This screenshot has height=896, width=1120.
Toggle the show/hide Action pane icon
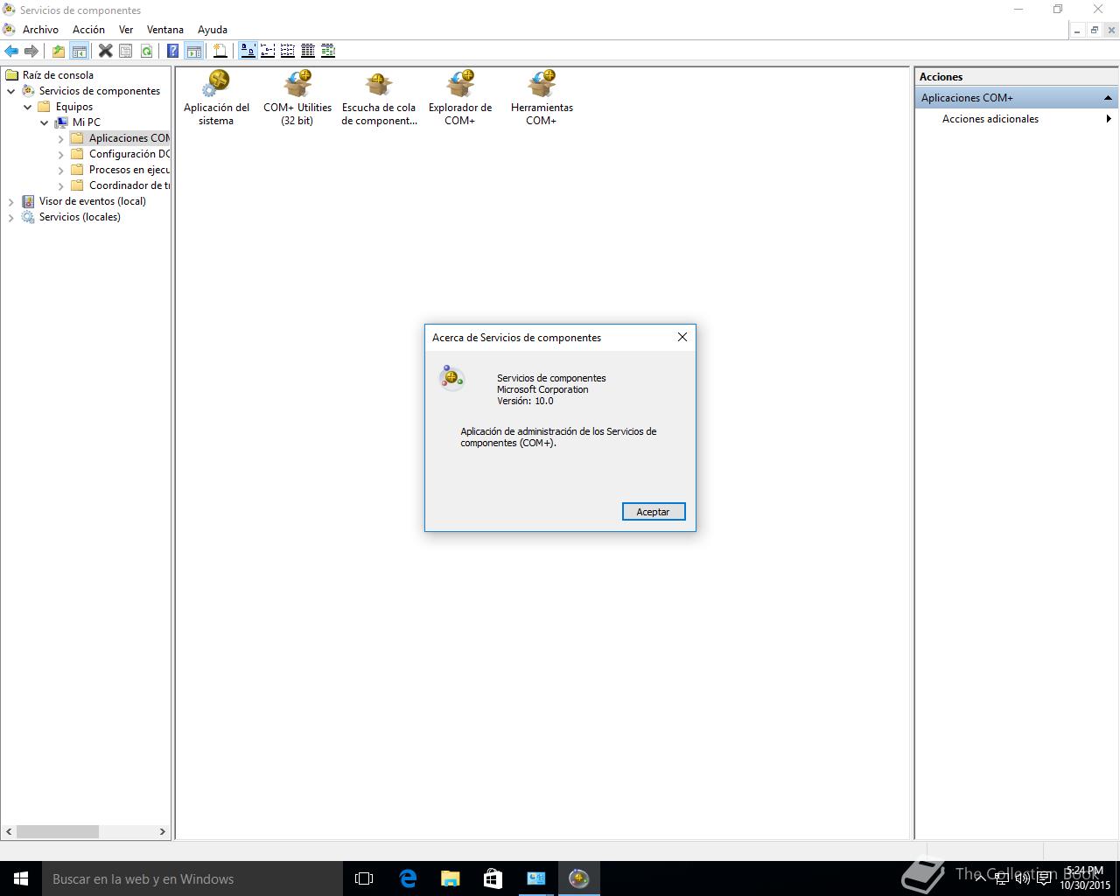[193, 51]
